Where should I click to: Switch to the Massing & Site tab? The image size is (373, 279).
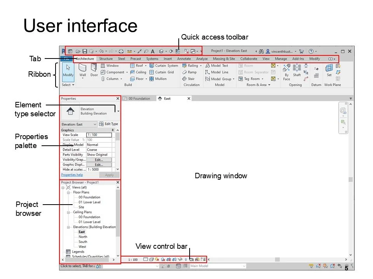click(x=224, y=59)
